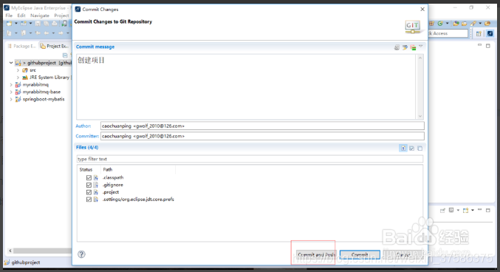Viewport: 500px width, 272px height.
Task: Click the Author input field
Action: coord(262,126)
